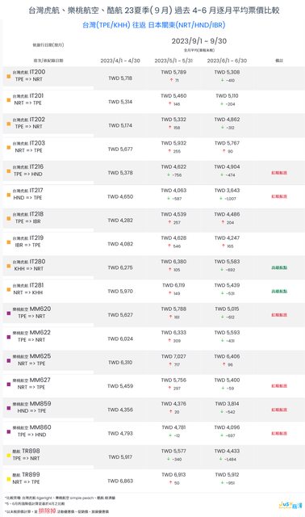This screenshot has width=305, height=517.
Task: Select the 2023/5/1 - 5/31 column header
Action: (x=173, y=61)
